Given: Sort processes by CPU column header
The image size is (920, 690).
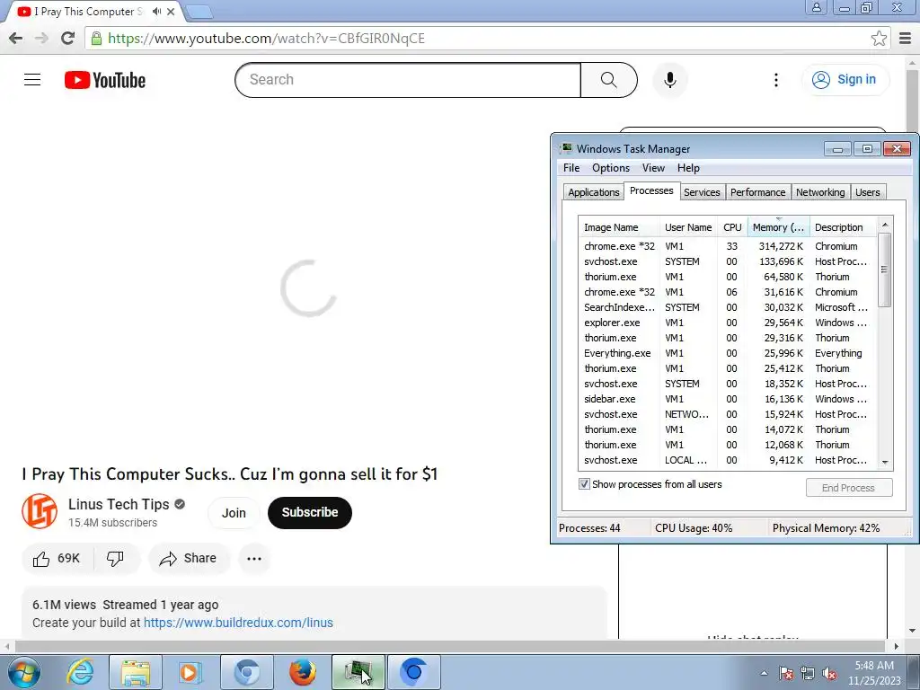Looking at the screenshot, I should 732,227.
